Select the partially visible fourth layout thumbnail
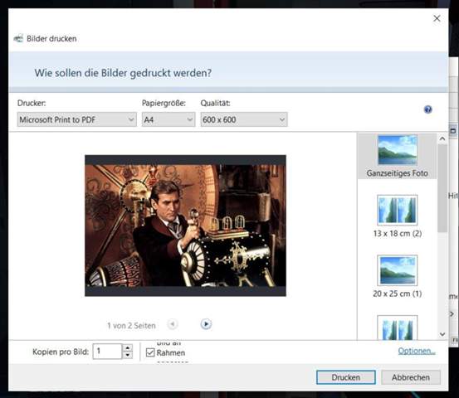The width and height of the screenshot is (459, 398). pos(398,328)
